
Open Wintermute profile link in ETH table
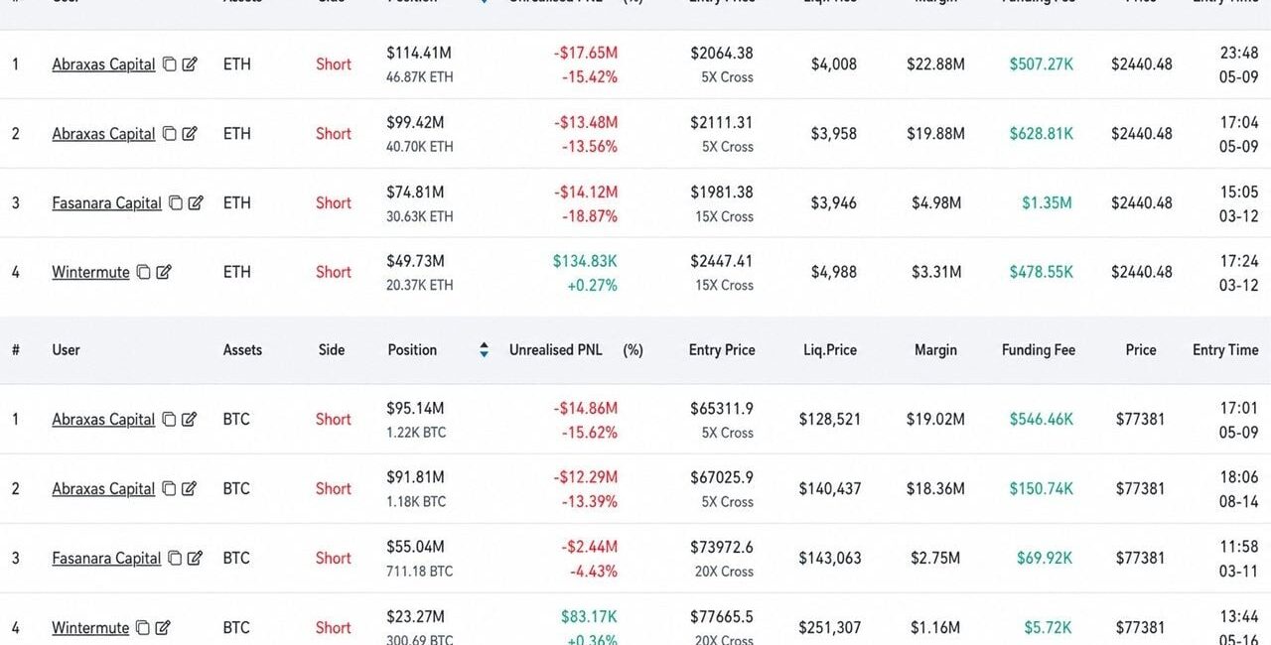pos(90,272)
